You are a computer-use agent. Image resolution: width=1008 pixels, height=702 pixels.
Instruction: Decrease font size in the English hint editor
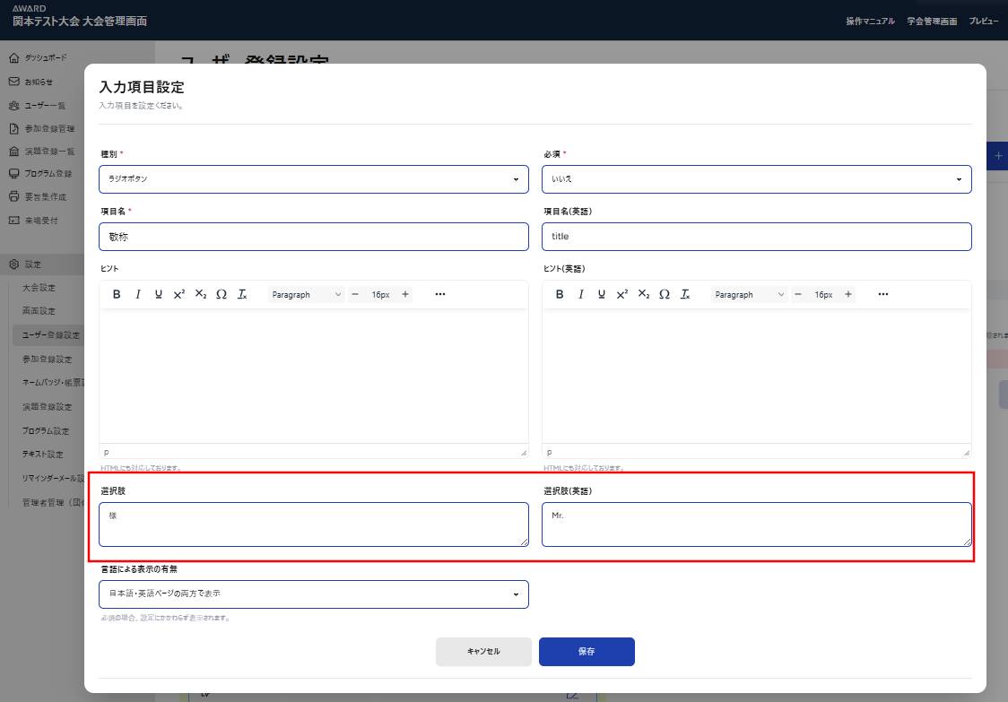(798, 294)
